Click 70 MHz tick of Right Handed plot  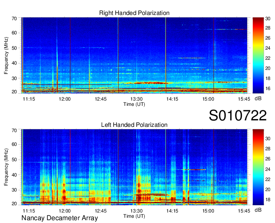14,19
